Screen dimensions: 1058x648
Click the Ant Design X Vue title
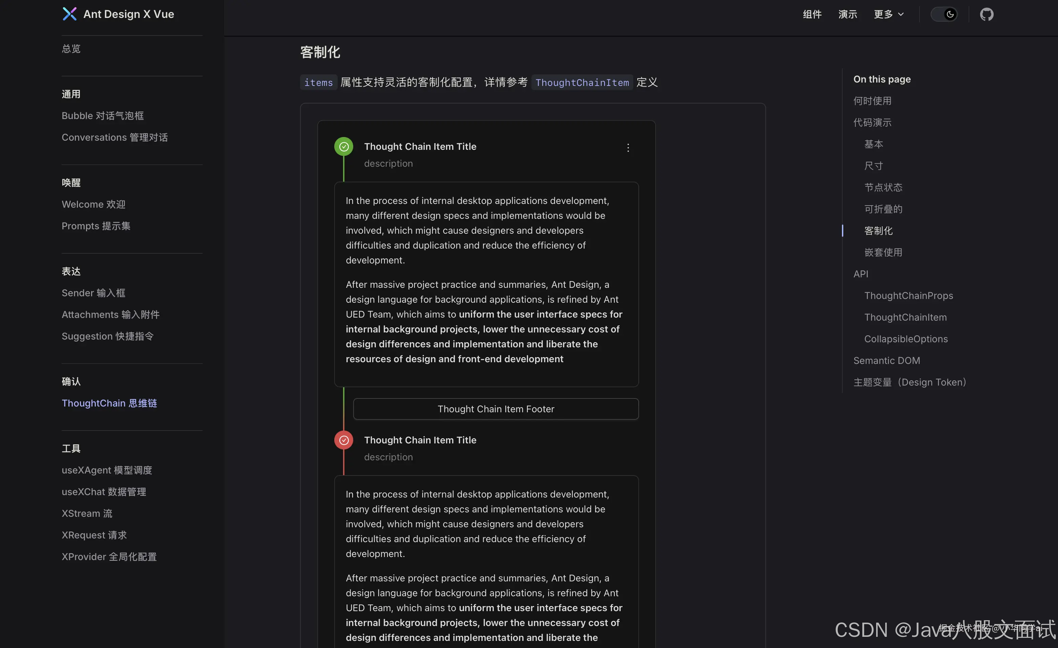[x=128, y=14]
